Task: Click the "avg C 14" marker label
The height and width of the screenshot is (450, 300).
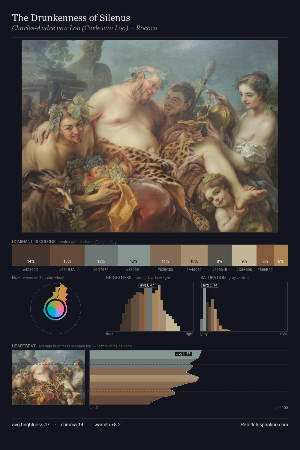Action: click(210, 285)
